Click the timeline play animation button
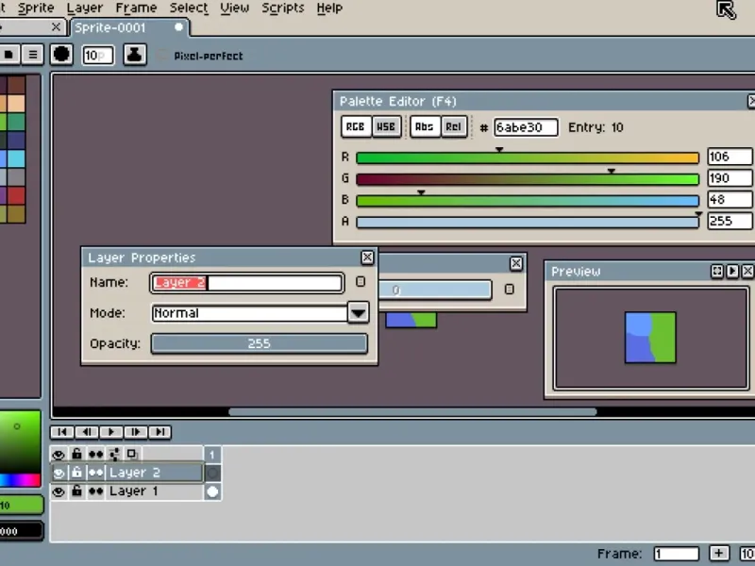This screenshot has height=566, width=755. click(x=111, y=432)
